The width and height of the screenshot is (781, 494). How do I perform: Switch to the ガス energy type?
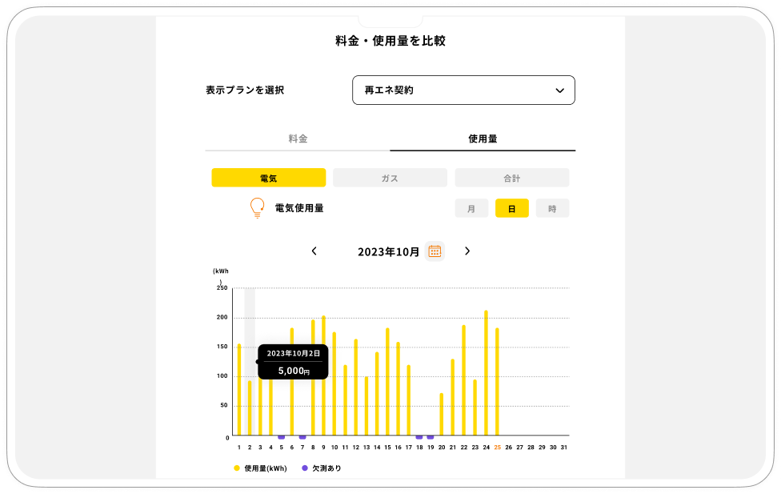coord(390,178)
